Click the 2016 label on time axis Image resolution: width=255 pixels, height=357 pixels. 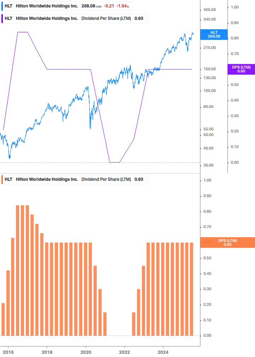point(8,352)
